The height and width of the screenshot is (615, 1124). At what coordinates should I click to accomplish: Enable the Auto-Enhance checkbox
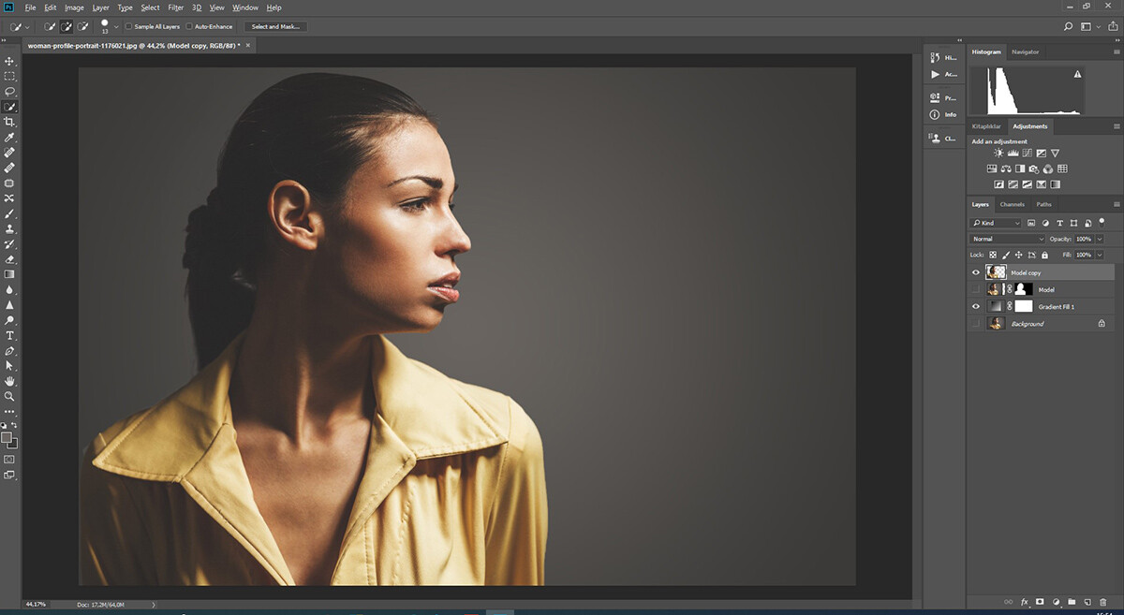pyautogui.click(x=190, y=27)
